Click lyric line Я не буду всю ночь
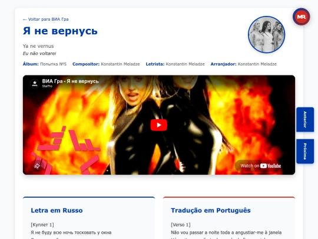Viewport: 318px width, 239px height. (71, 233)
